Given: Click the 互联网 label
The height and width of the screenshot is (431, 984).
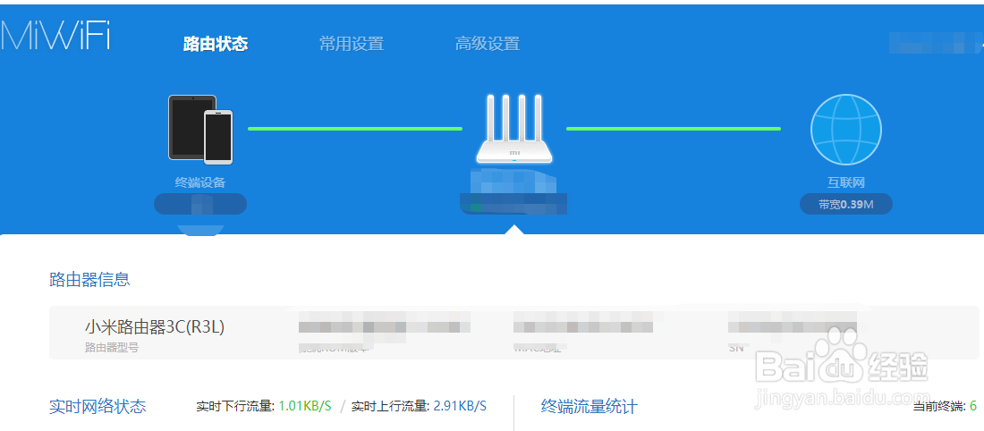Looking at the screenshot, I should (x=846, y=182).
